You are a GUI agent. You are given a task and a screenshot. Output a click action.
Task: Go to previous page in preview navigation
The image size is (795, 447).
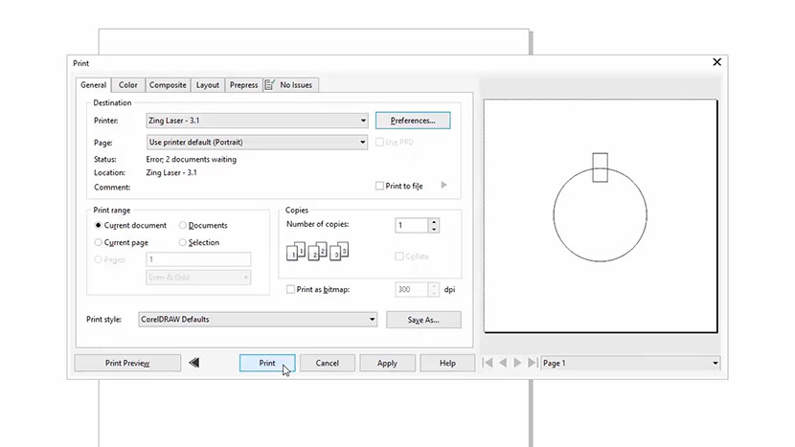pos(504,363)
